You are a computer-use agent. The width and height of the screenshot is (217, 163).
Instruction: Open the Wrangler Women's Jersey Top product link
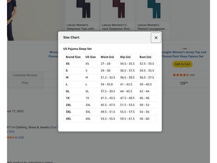tap(184, 54)
